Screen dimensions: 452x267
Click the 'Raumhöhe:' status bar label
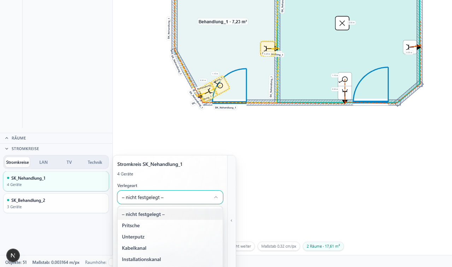pyautogui.click(x=96, y=262)
